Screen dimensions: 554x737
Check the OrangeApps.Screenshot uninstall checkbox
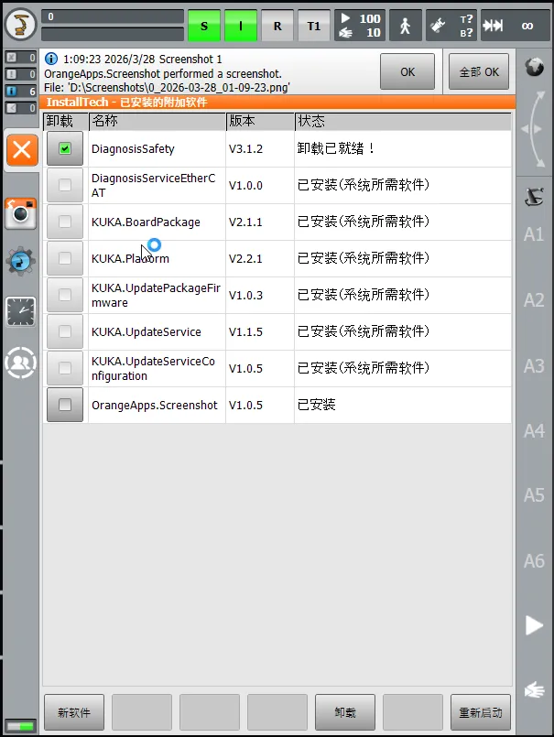tap(65, 405)
